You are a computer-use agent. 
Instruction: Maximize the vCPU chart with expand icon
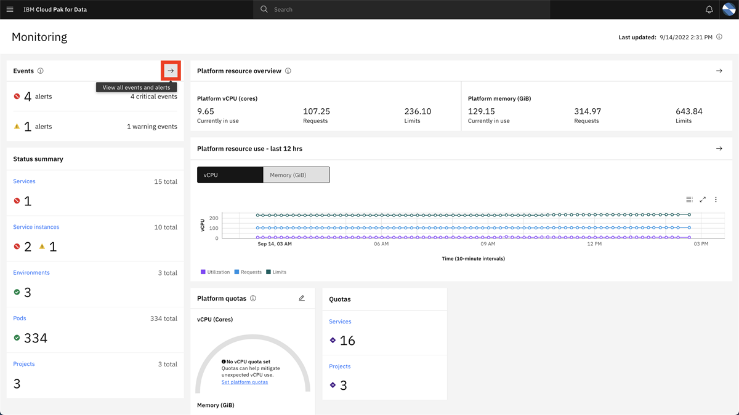point(703,200)
